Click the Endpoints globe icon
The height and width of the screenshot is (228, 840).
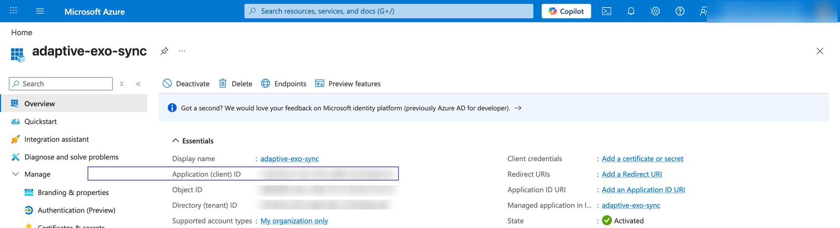[x=265, y=83]
